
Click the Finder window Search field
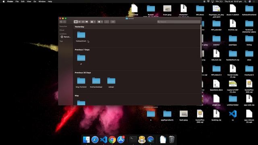click(179, 22)
